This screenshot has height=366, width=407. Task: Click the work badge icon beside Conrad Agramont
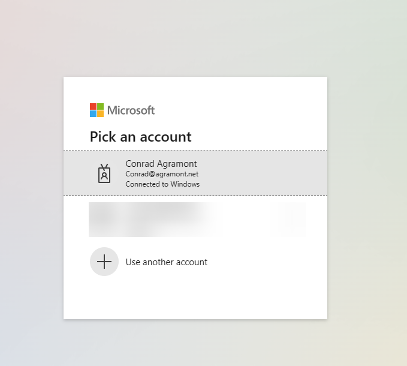[x=104, y=173]
